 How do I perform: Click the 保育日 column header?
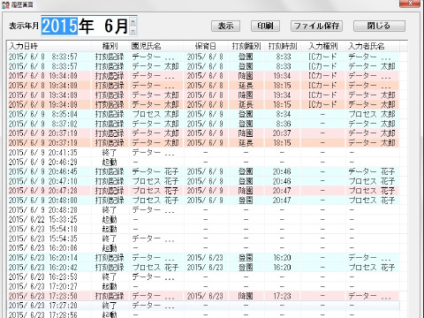pos(206,46)
